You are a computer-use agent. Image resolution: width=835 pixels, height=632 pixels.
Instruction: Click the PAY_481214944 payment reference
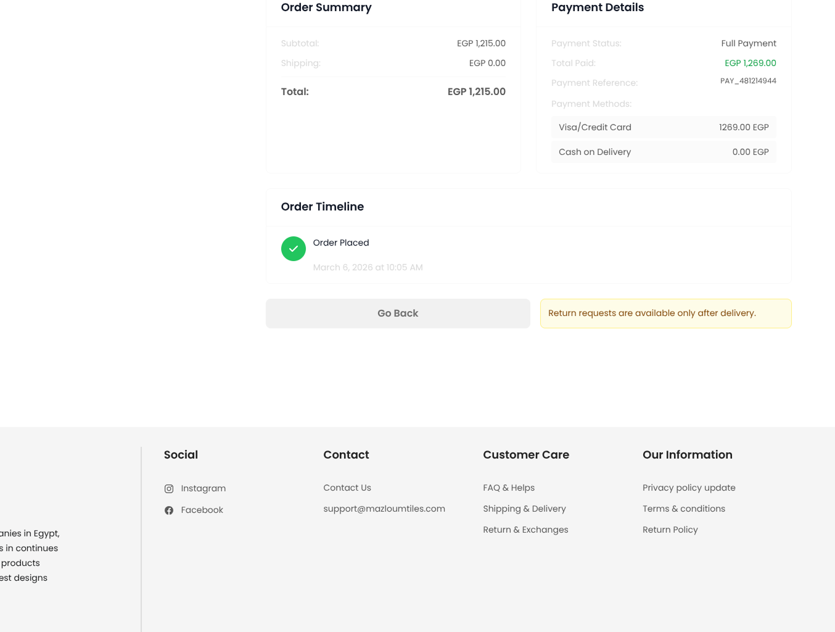748,81
